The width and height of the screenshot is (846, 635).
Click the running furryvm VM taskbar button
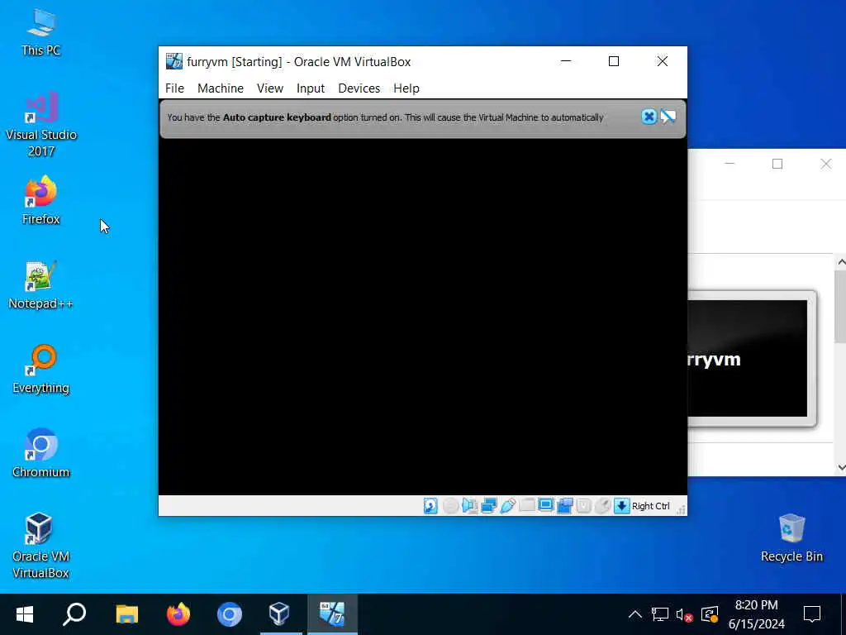(332, 614)
